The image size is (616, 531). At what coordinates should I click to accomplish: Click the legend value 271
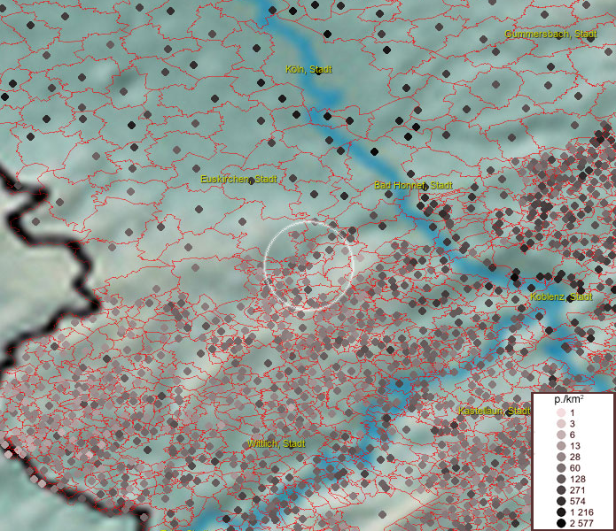tap(578, 489)
